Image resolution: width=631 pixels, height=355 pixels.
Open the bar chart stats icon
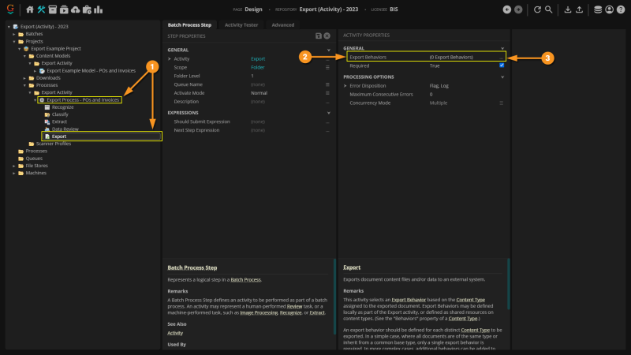coord(98,9)
